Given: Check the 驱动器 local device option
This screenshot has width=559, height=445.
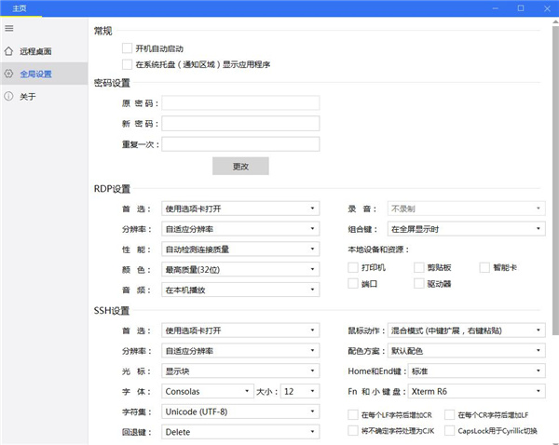Looking at the screenshot, I should click(x=419, y=284).
